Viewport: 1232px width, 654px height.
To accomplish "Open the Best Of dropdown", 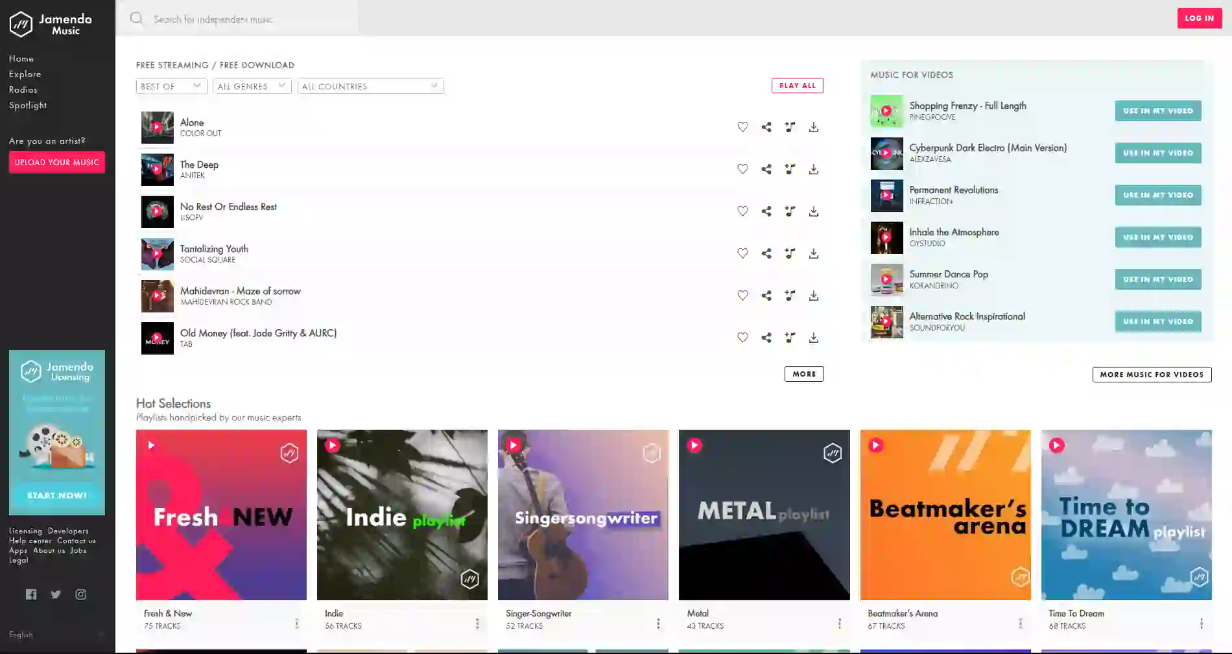I will 171,86.
